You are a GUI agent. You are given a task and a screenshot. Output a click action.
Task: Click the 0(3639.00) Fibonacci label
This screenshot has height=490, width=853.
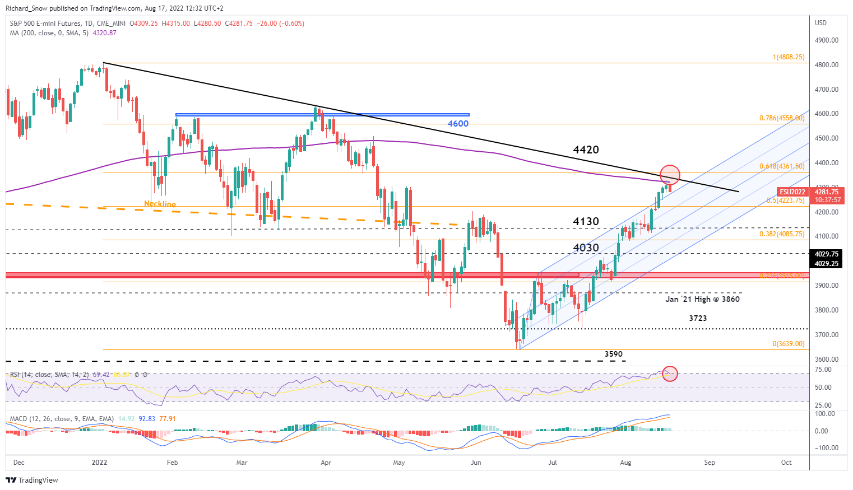[789, 344]
